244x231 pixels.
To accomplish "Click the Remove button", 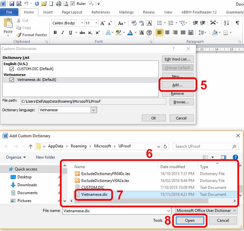I will (177, 93).
